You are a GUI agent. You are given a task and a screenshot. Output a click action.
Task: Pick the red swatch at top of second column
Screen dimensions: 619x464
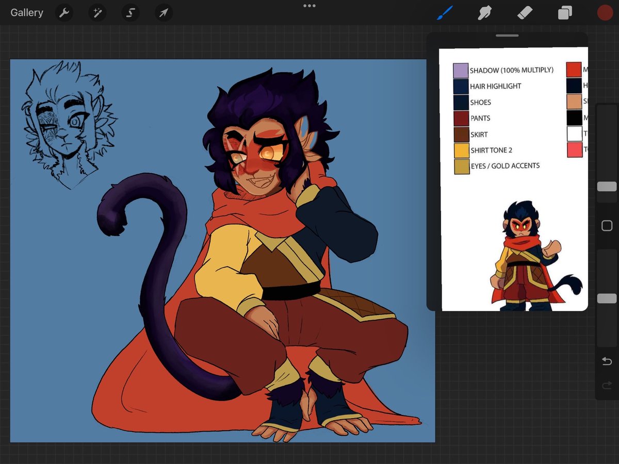click(574, 70)
